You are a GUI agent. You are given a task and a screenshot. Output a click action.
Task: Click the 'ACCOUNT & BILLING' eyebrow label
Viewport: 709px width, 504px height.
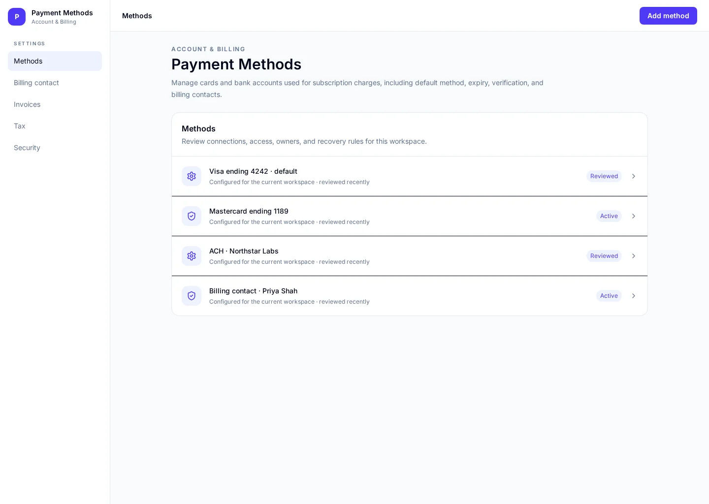[208, 49]
